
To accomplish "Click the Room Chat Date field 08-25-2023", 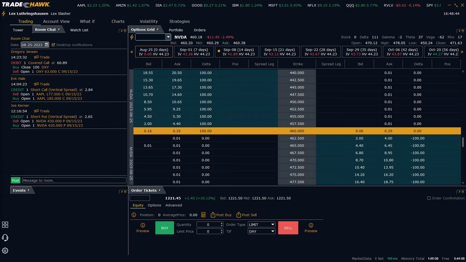I will point(35,45).
